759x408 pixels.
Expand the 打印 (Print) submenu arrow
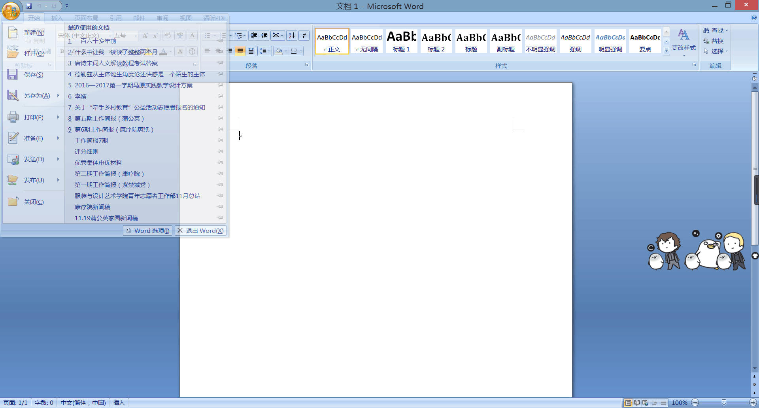pos(58,117)
